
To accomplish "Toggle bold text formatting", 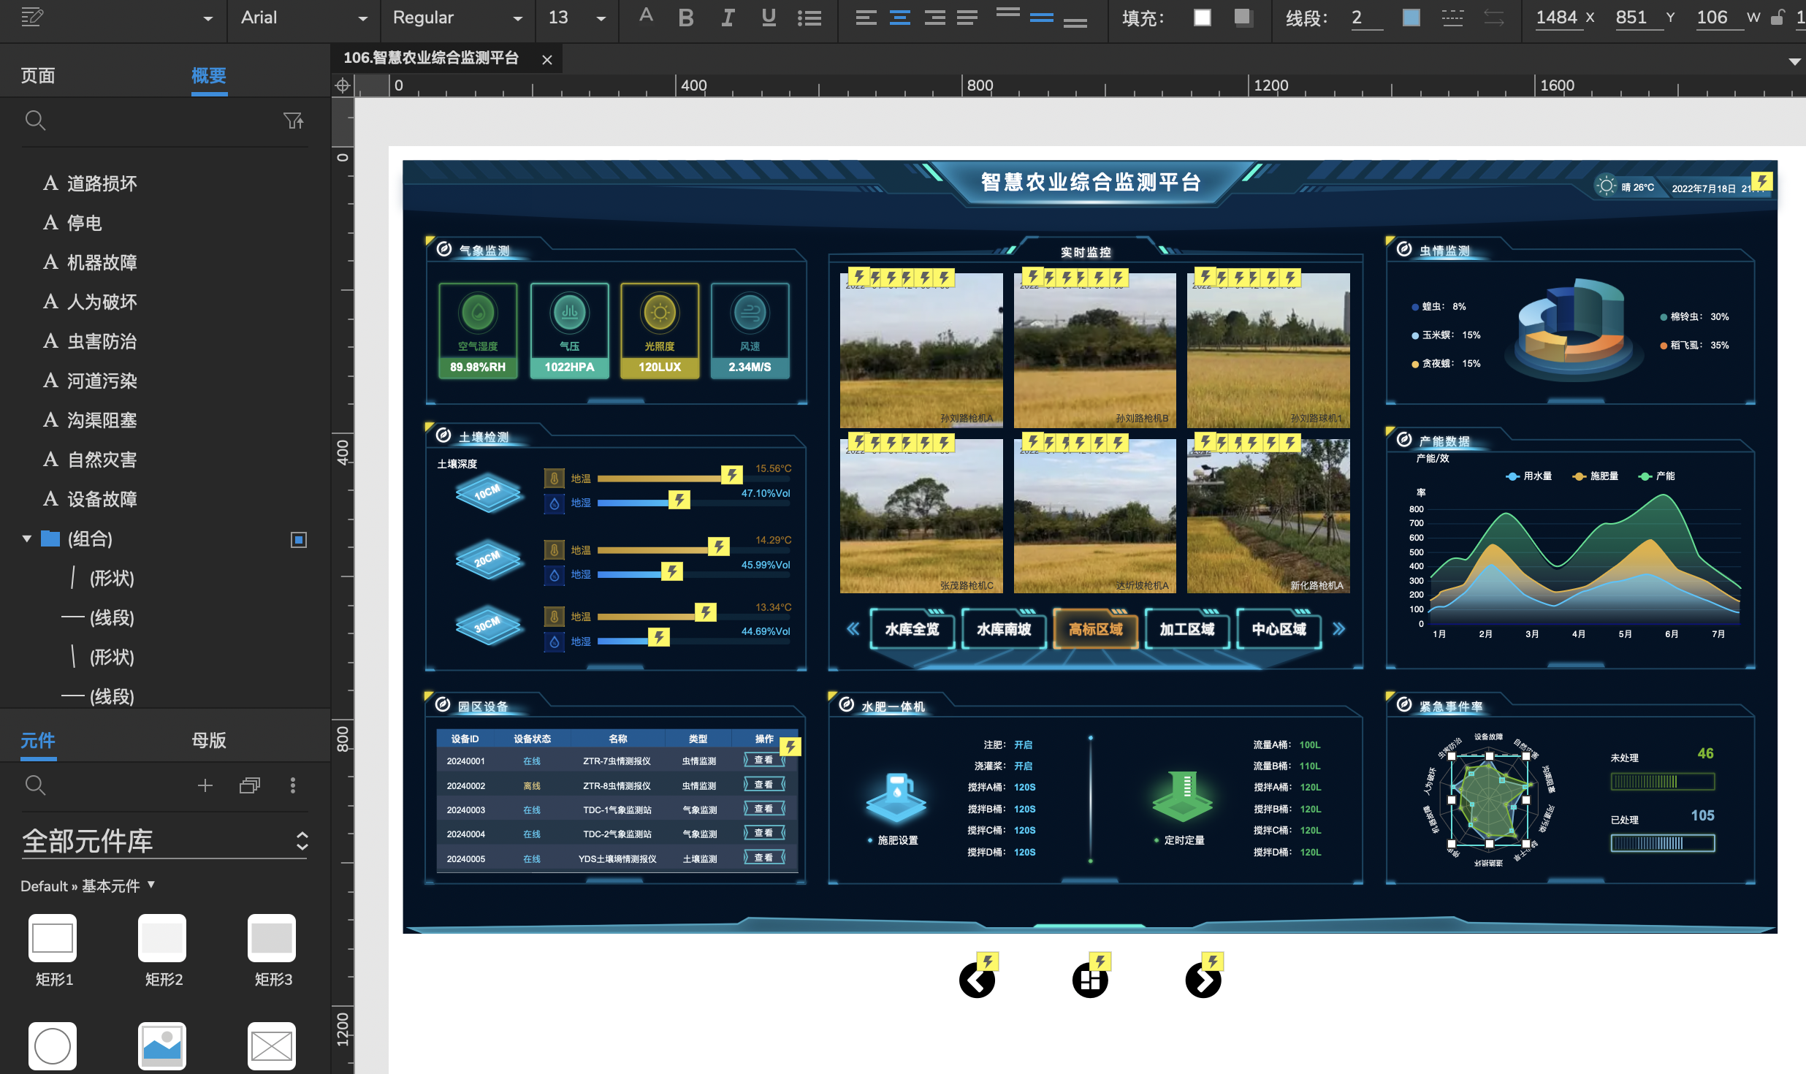I will point(685,18).
